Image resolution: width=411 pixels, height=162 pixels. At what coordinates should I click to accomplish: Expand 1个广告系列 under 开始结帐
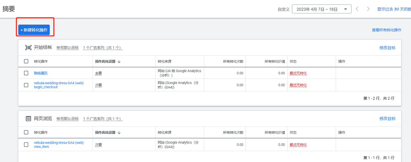(103, 48)
